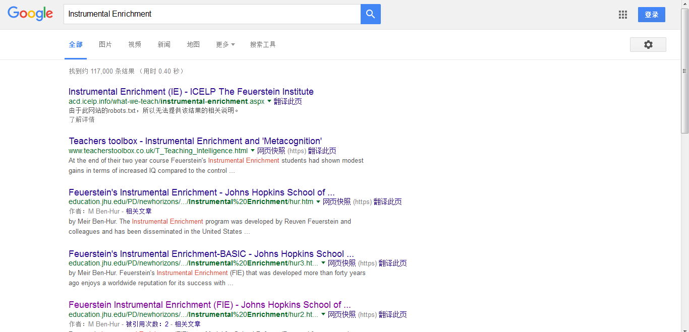Open 网页快照 for the hur.htm result
The image size is (689, 332).
click(x=336, y=202)
